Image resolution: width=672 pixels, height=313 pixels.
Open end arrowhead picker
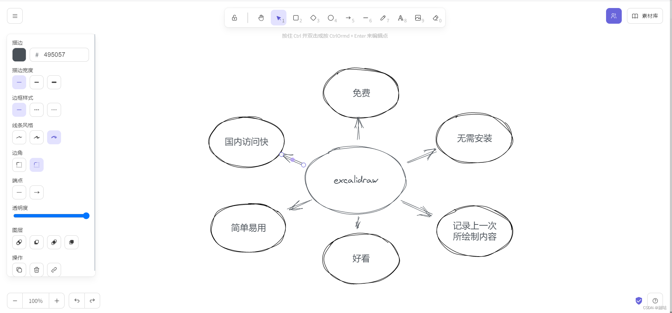pos(37,192)
